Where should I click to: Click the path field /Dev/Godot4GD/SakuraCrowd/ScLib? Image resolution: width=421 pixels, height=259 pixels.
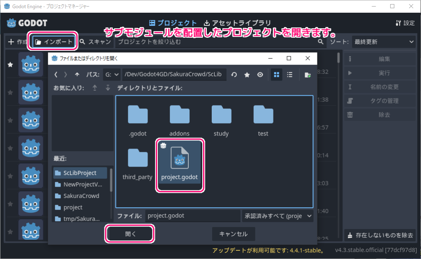(174, 75)
